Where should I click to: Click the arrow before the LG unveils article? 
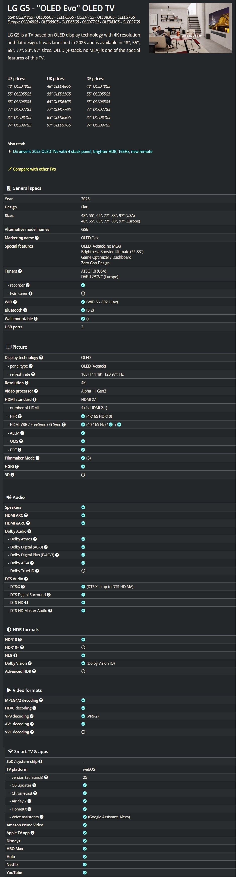[x=10, y=151]
